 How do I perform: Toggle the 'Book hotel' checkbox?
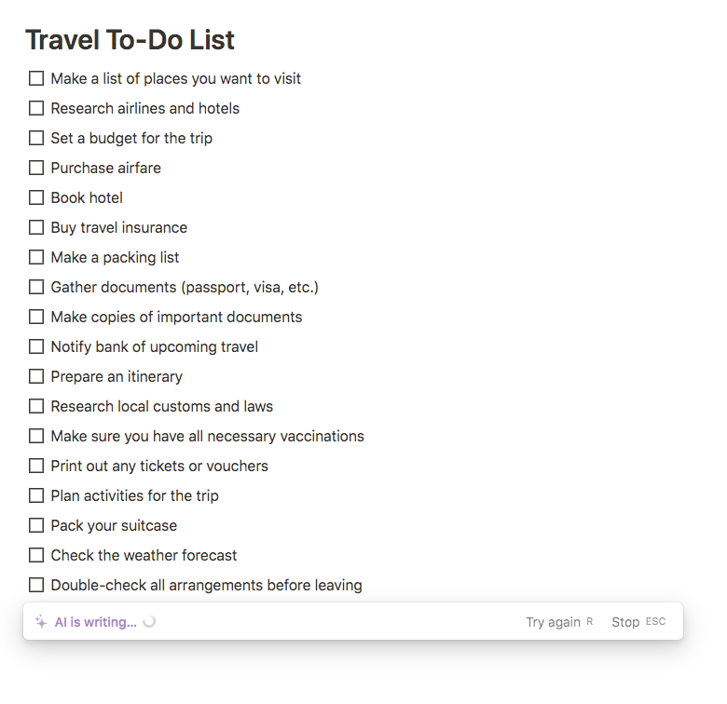[x=36, y=197]
